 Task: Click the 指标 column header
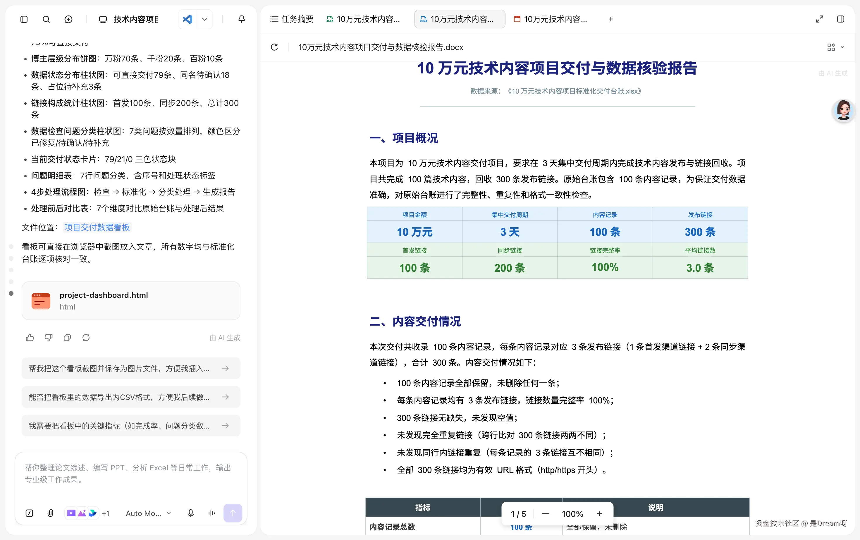[423, 508]
